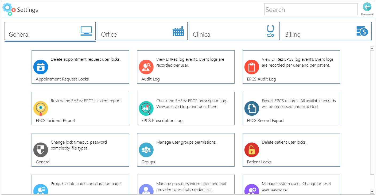377x196 pixels.
Task: Open the EPCS Record Export label
Action: pos(265,121)
